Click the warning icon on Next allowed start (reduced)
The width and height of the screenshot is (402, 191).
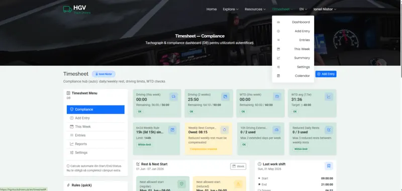(238, 184)
